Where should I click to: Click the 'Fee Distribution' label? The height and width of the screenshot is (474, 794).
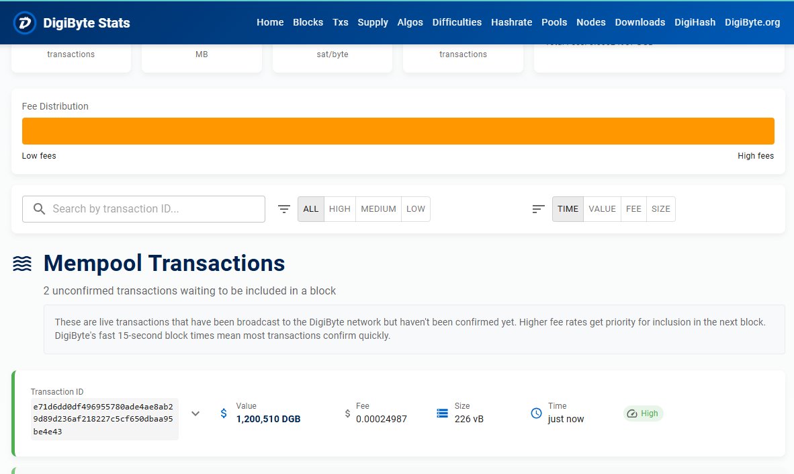(55, 106)
